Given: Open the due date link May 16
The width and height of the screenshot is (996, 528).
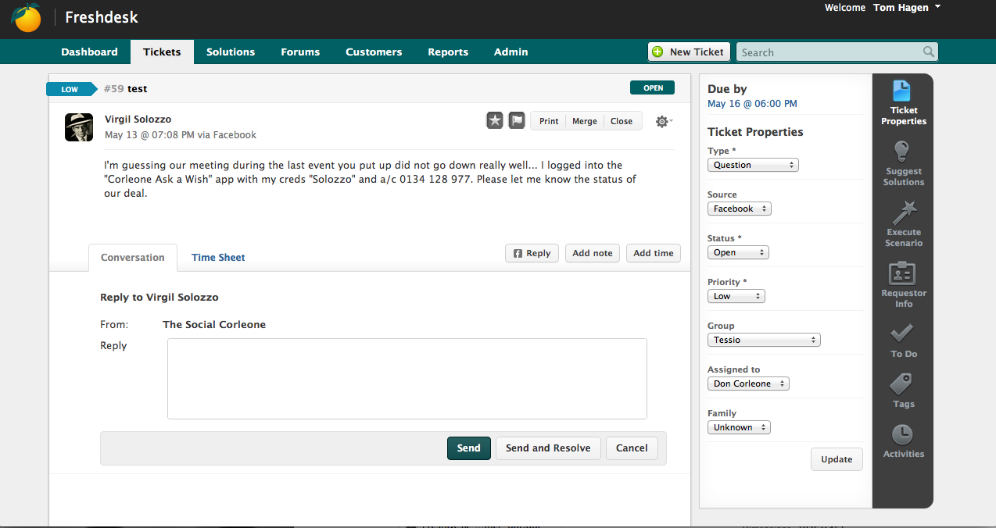Looking at the screenshot, I should point(752,104).
